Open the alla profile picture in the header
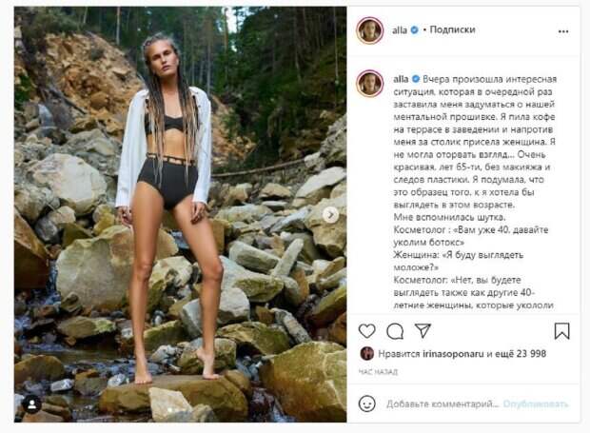Screen dimensions: 590x433 370,30
